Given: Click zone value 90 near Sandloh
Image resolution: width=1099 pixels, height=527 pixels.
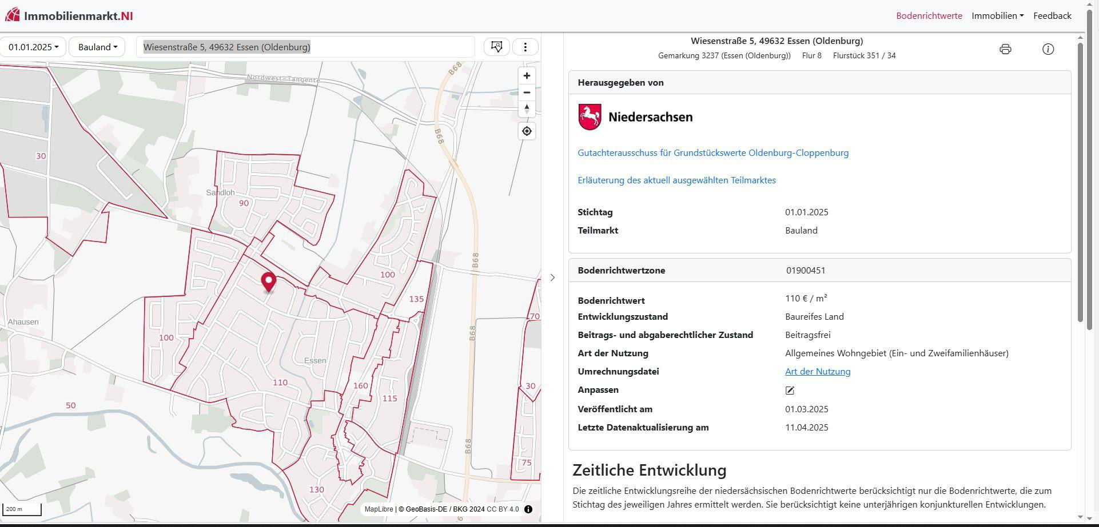Looking at the screenshot, I should (x=244, y=203).
